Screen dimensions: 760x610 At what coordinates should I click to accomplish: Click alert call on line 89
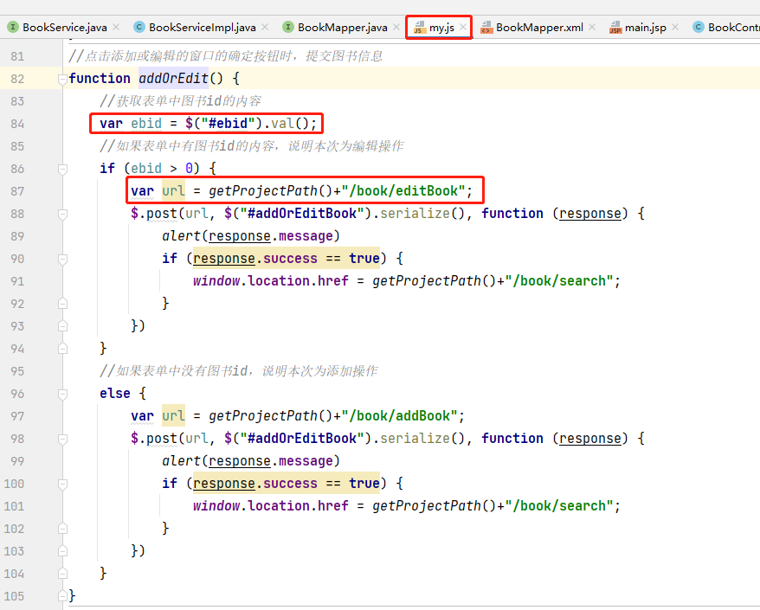coord(181,236)
